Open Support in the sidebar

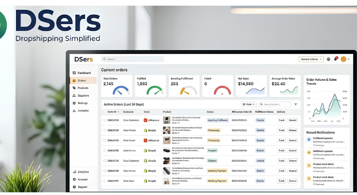[x=80, y=187]
